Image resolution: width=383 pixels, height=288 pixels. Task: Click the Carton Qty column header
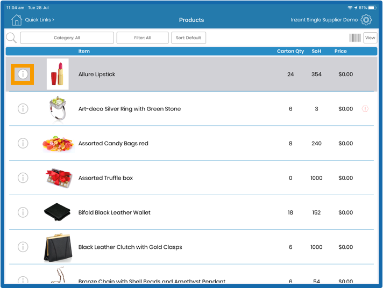[x=290, y=51]
